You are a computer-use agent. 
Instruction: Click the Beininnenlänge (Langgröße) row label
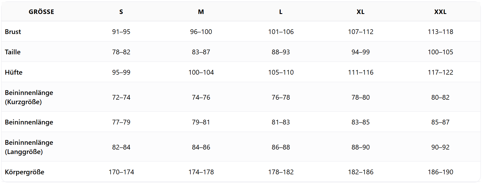pos(29,147)
